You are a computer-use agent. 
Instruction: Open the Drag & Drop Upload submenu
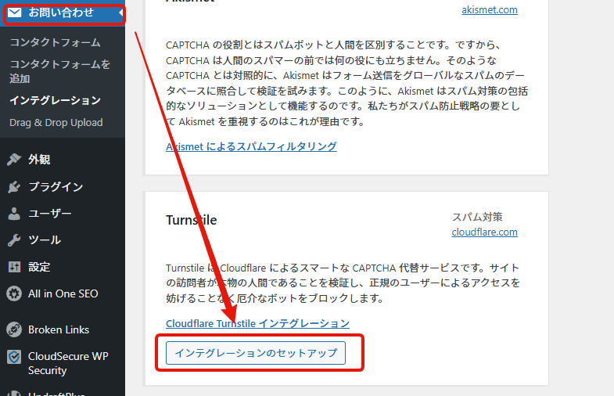[x=56, y=123]
